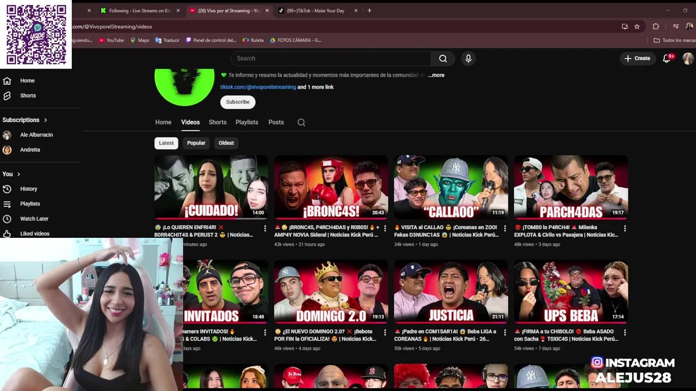The height and width of the screenshot is (391, 696).
Task: Expand channel description with ...more
Action: point(436,75)
